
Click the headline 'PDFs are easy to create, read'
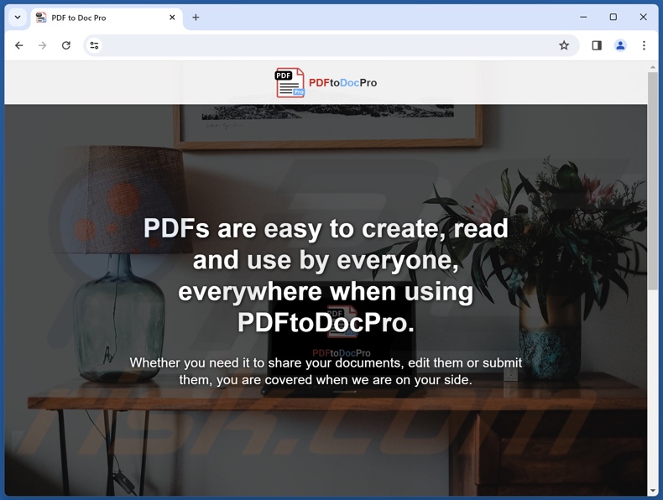pos(326,228)
